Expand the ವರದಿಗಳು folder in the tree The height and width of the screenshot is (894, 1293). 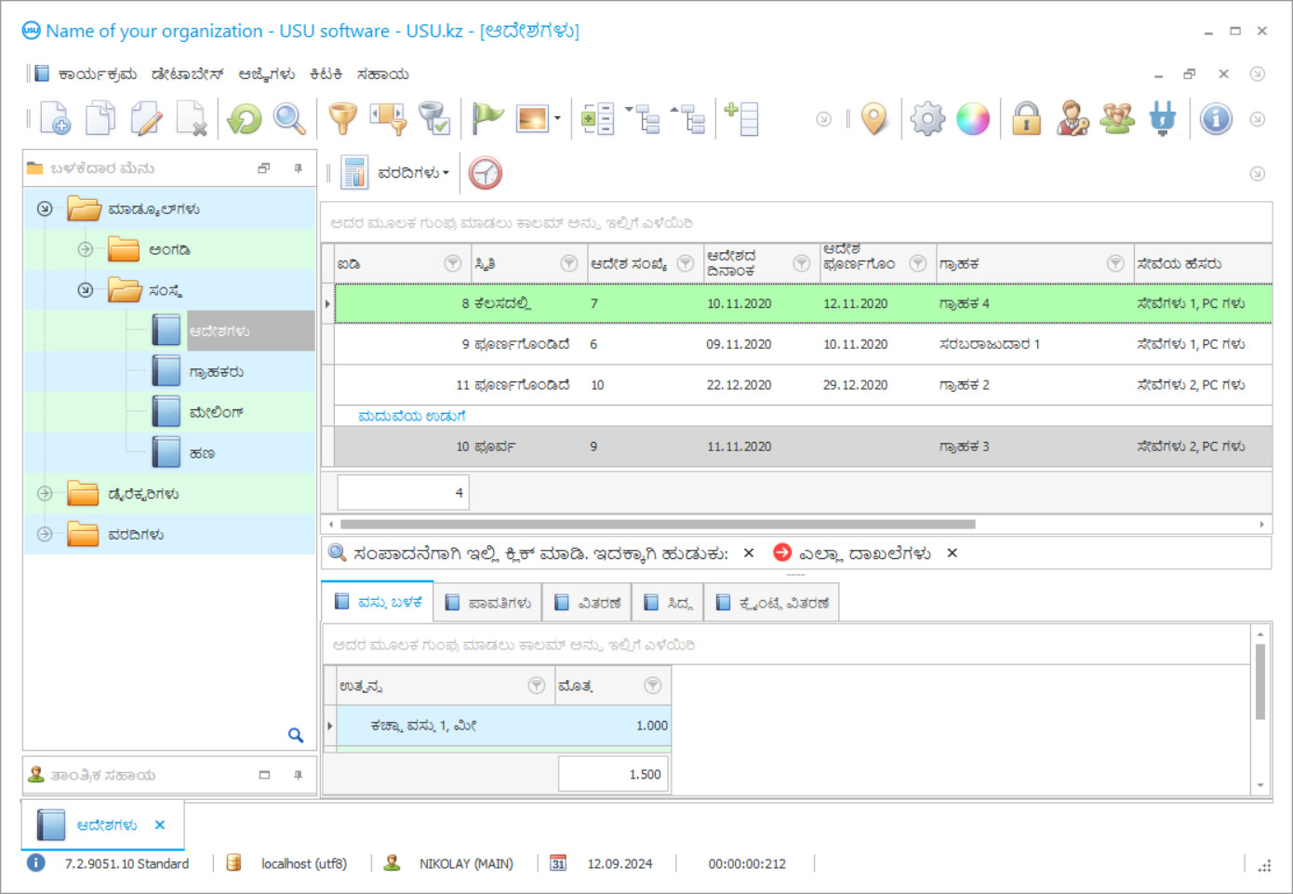pos(45,534)
